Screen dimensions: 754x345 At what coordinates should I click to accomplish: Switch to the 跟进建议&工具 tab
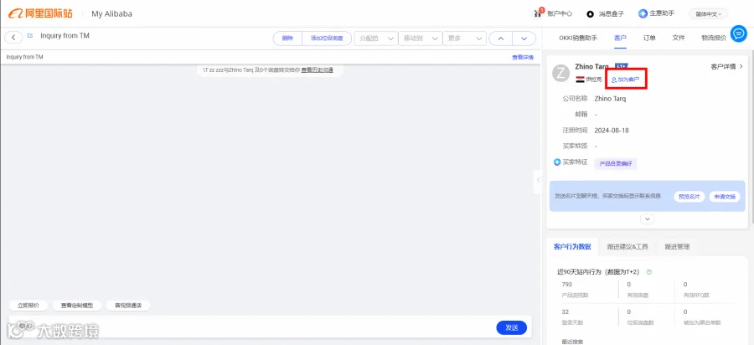point(627,247)
